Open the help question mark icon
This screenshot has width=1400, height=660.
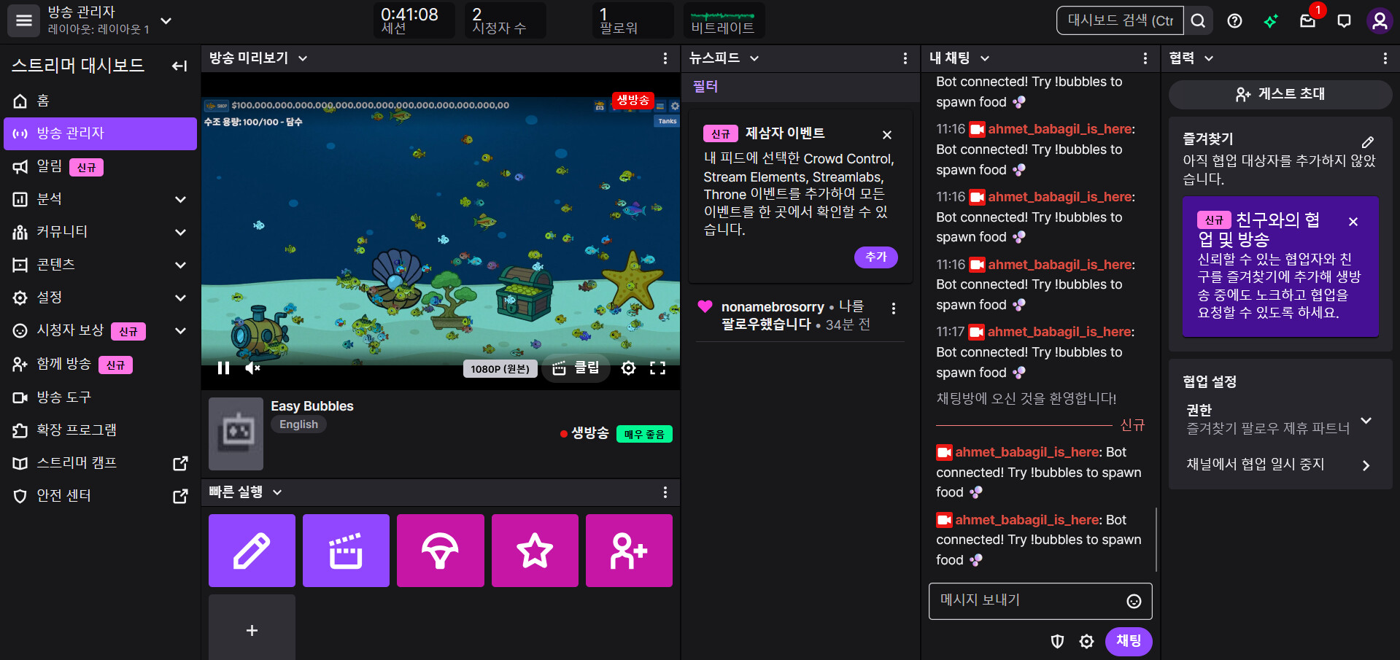pos(1234,21)
